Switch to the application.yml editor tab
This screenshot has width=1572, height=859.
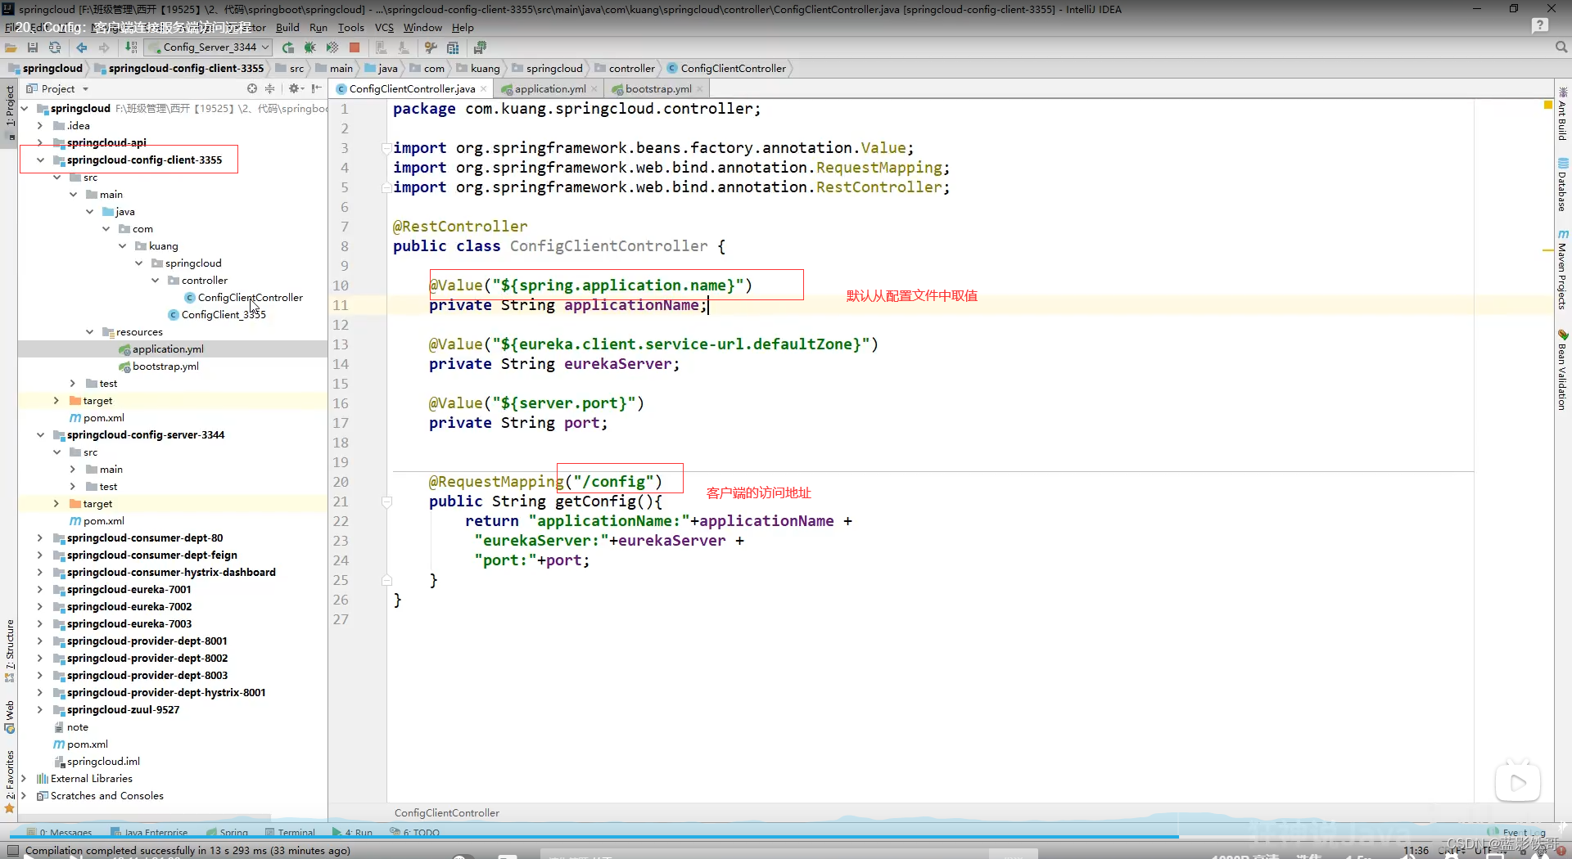550,88
